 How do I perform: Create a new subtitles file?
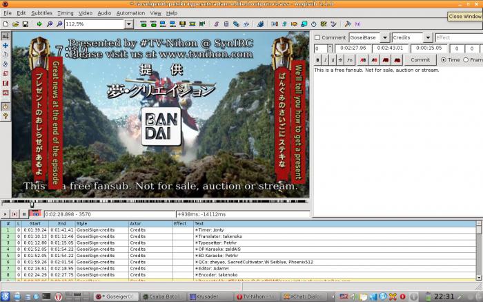pyautogui.click(x=6, y=24)
